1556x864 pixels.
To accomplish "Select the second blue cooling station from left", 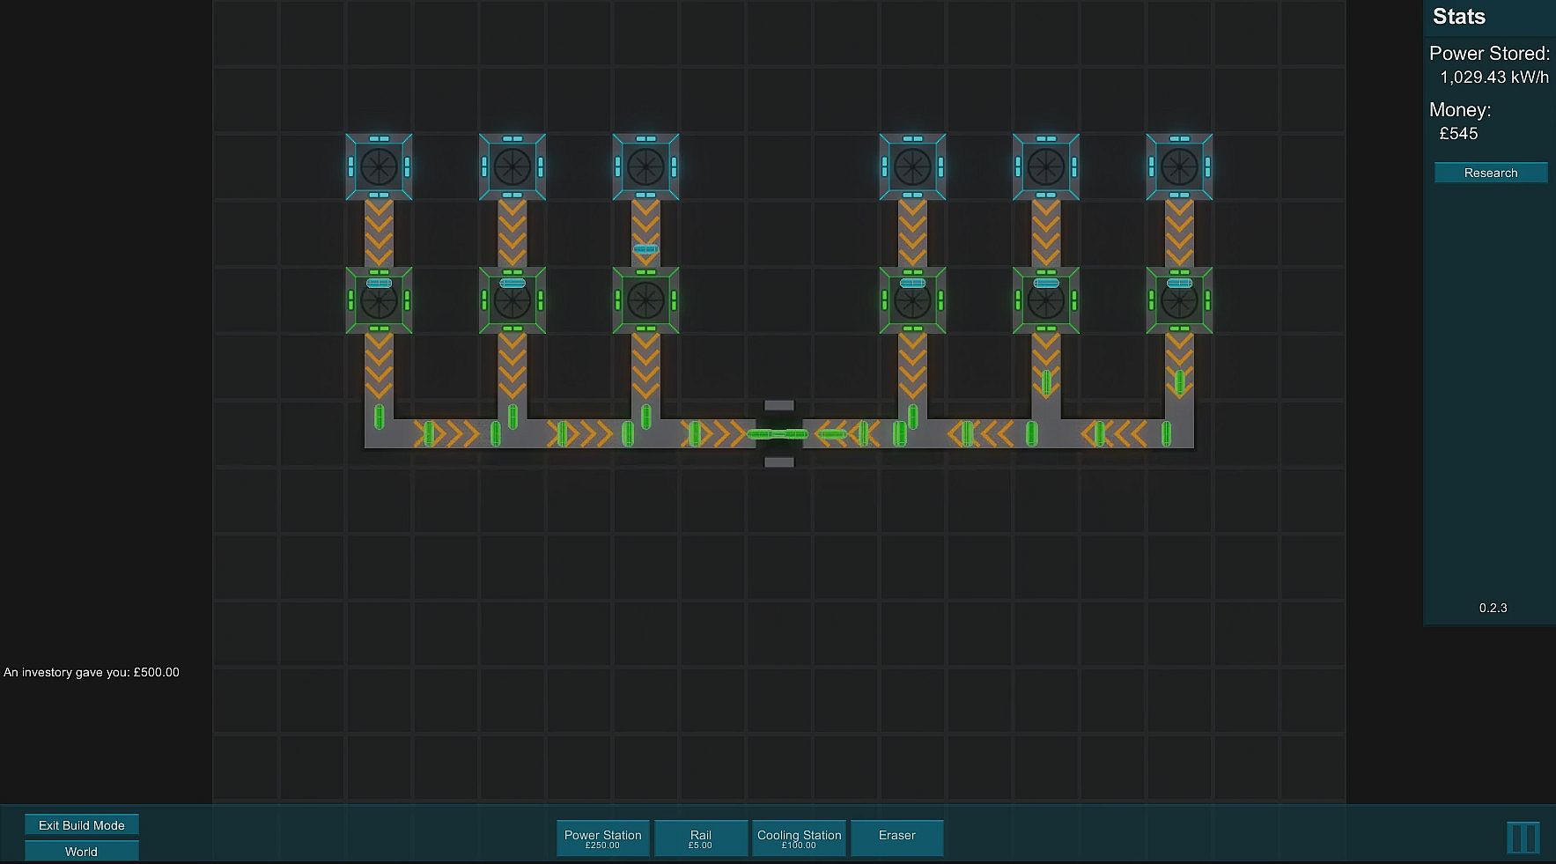I will click(512, 166).
